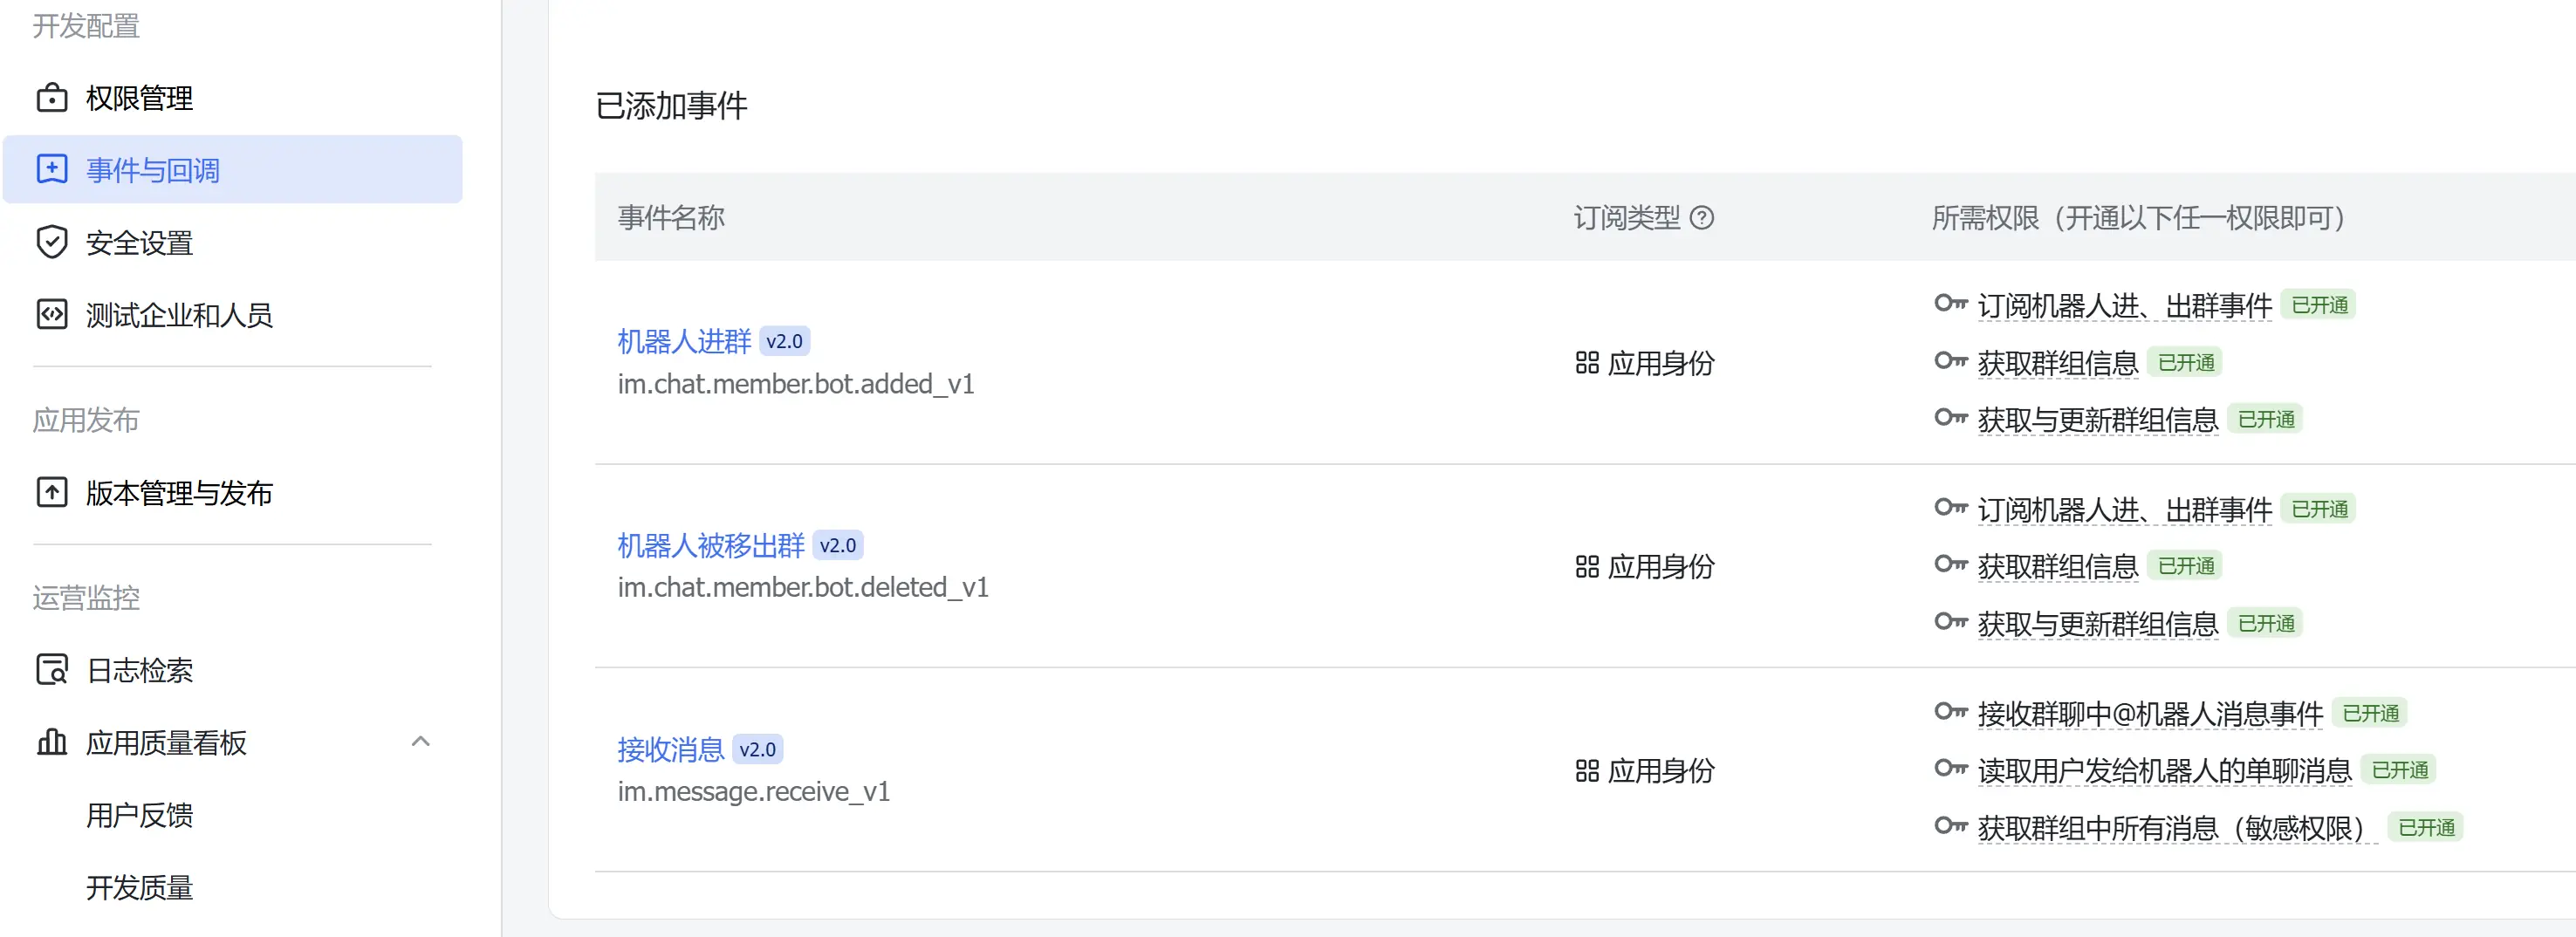Click the 接收群聊中@机器人消息事件 permission
This screenshot has height=937, width=2576.
(x=2150, y=714)
